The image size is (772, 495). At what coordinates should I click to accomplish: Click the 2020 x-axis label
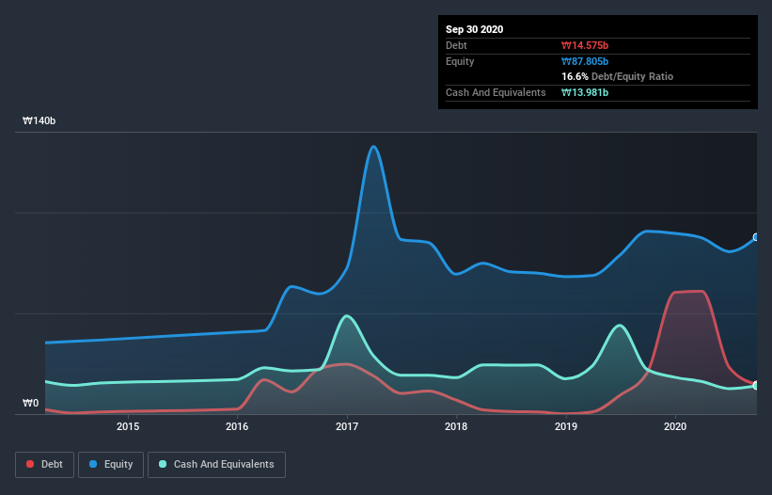coord(675,426)
